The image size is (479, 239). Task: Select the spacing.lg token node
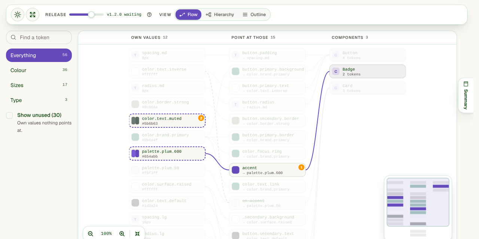tap(167, 220)
